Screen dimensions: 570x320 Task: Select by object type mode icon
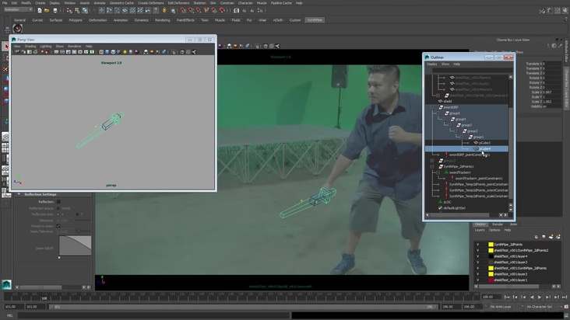point(77,11)
